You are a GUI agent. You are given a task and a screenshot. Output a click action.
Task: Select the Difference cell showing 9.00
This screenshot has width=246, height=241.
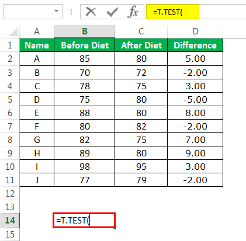[195, 153]
